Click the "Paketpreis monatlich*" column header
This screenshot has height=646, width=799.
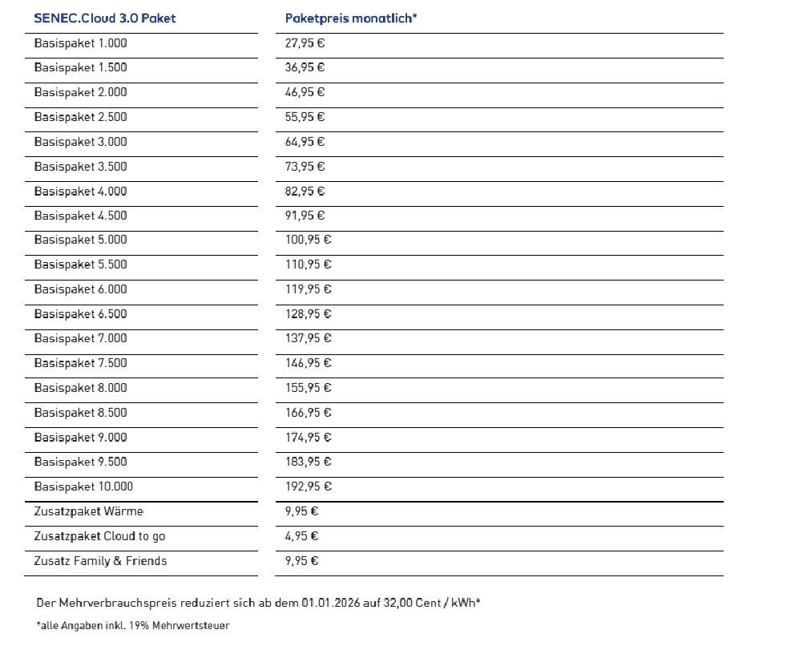pos(351,18)
